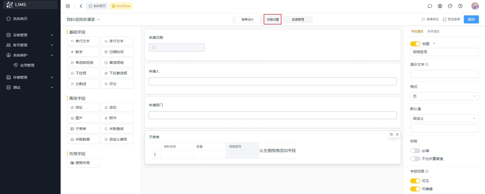Switch to 表单设计 tab

(248, 19)
